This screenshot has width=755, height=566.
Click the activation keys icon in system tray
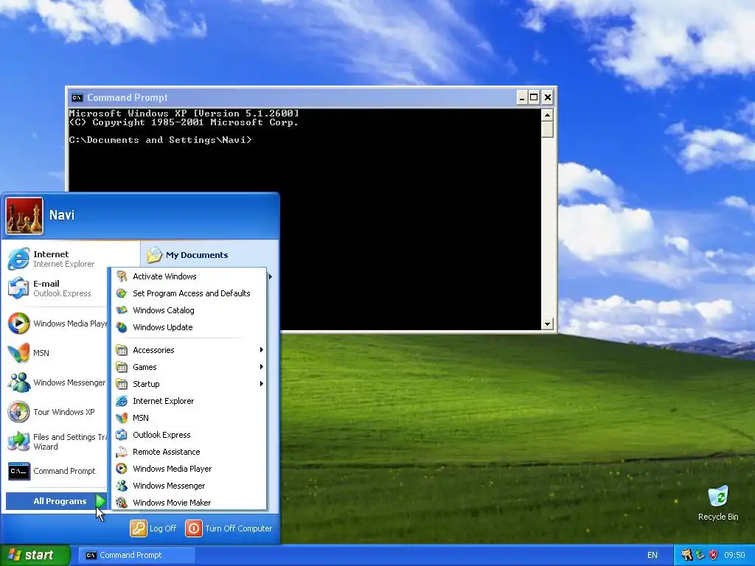(687, 555)
